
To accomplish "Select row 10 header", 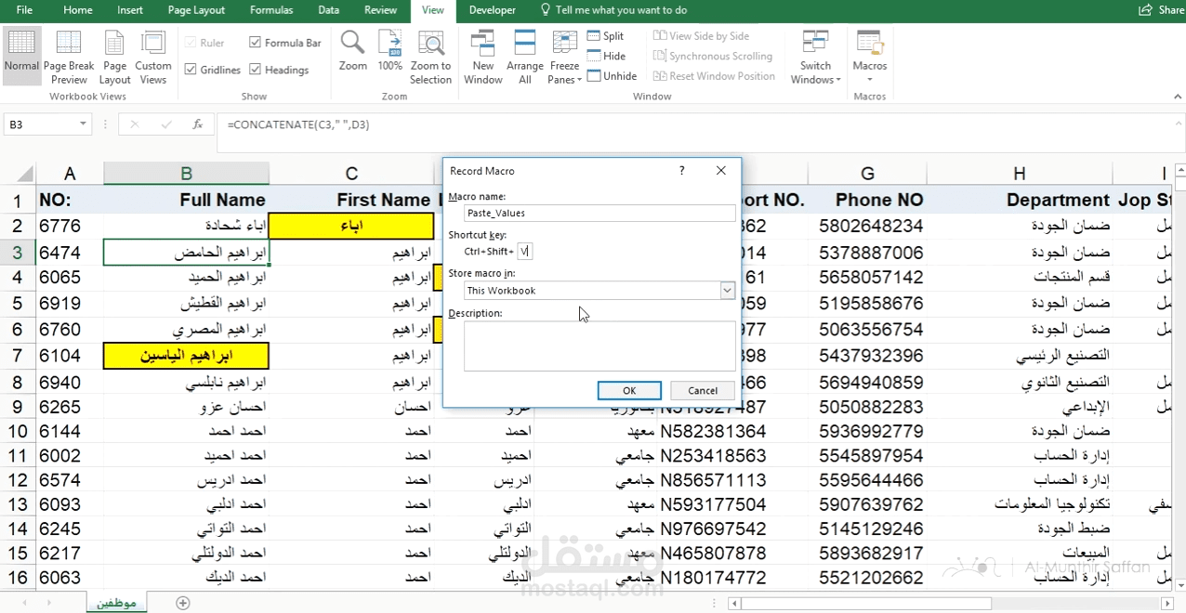I will click(x=17, y=432).
